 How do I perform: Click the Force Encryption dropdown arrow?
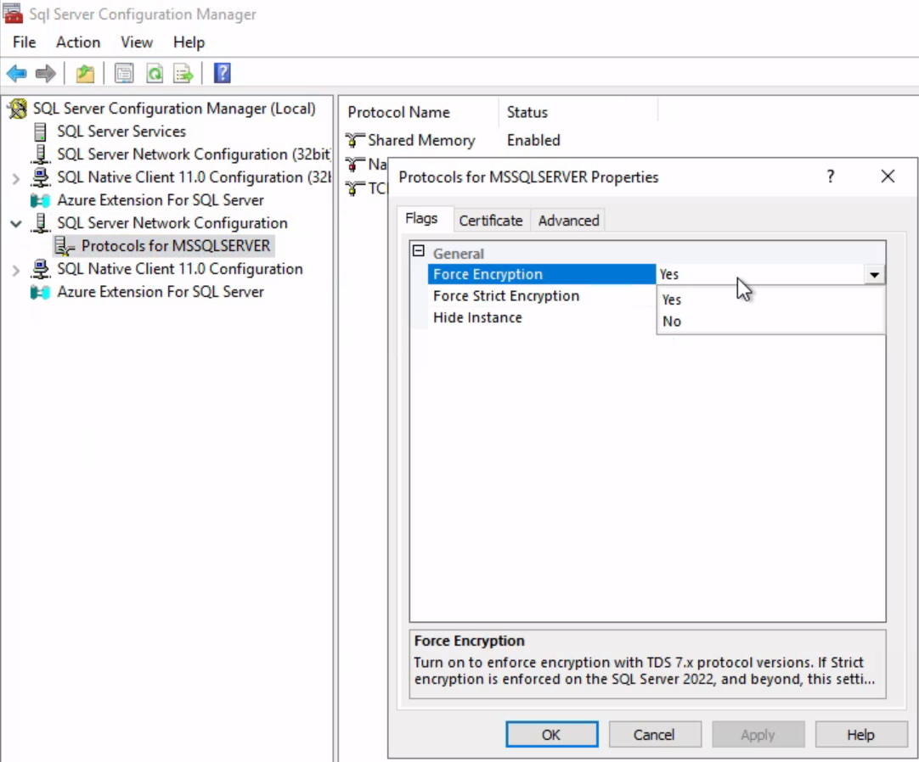pos(874,275)
